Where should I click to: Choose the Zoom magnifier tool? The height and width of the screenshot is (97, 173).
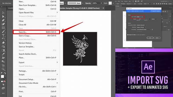tap(3, 69)
